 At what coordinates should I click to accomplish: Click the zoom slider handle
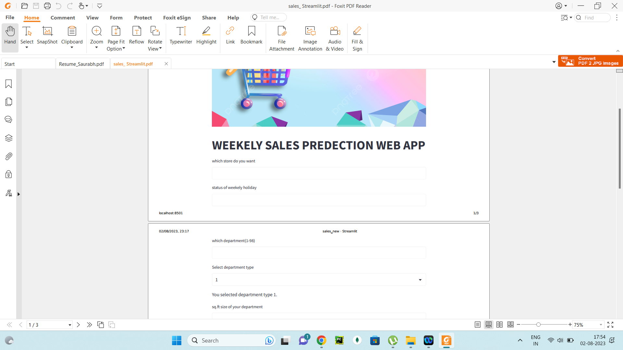tap(538, 325)
